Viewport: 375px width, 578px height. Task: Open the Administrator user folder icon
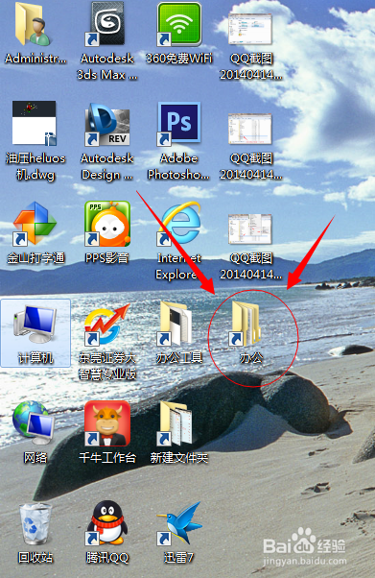(34, 24)
